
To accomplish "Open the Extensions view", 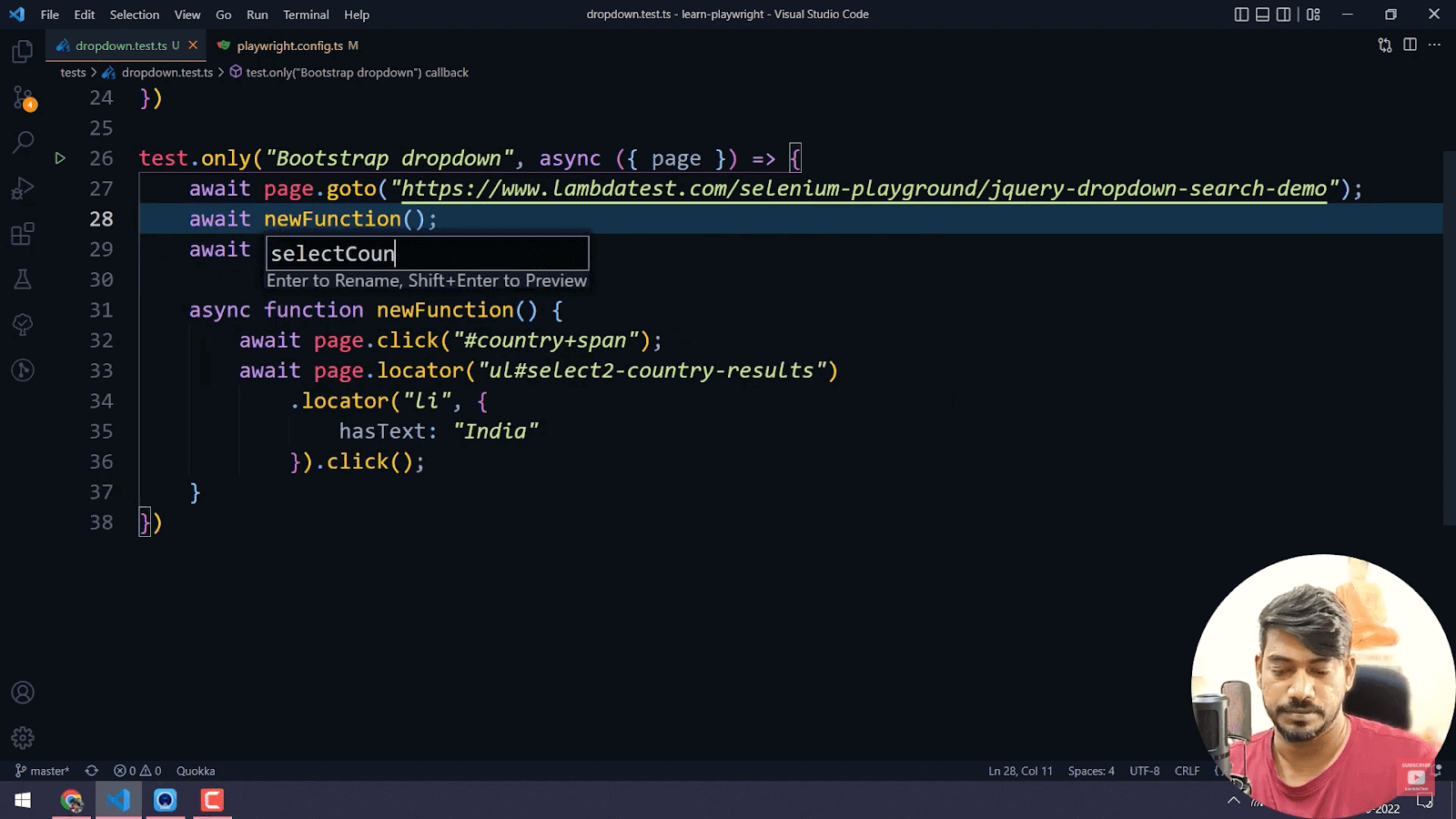I will pyautogui.click(x=23, y=234).
